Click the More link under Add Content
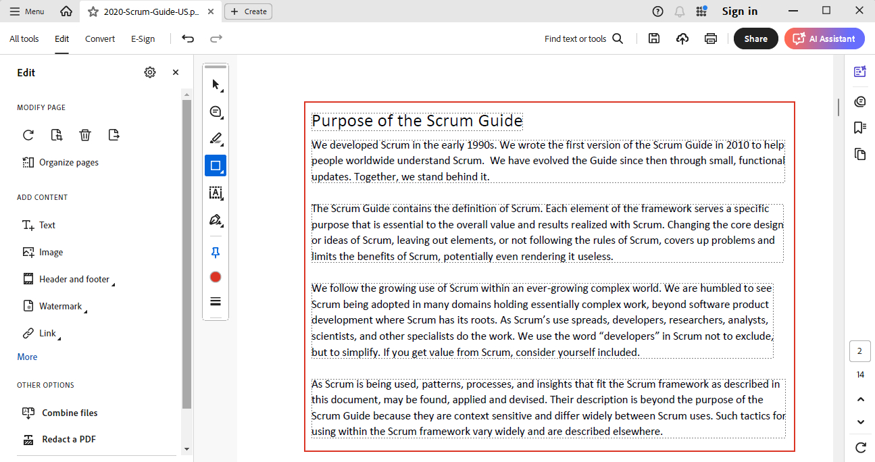The width and height of the screenshot is (875, 462). click(28, 357)
